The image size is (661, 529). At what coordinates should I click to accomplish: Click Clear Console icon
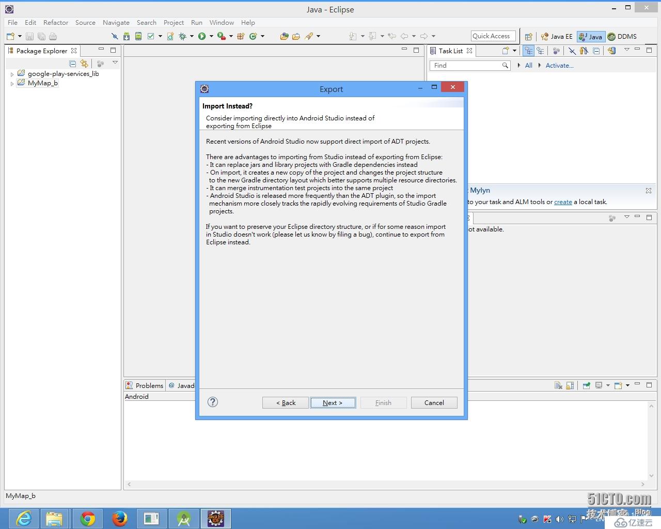558,385
